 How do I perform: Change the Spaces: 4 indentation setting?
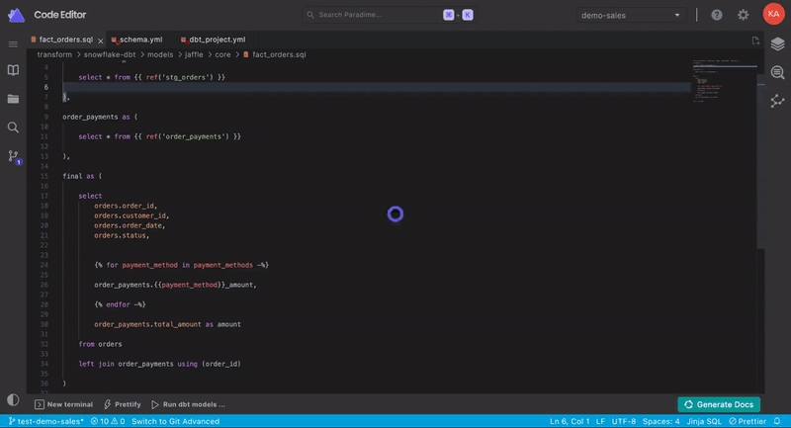(659, 421)
